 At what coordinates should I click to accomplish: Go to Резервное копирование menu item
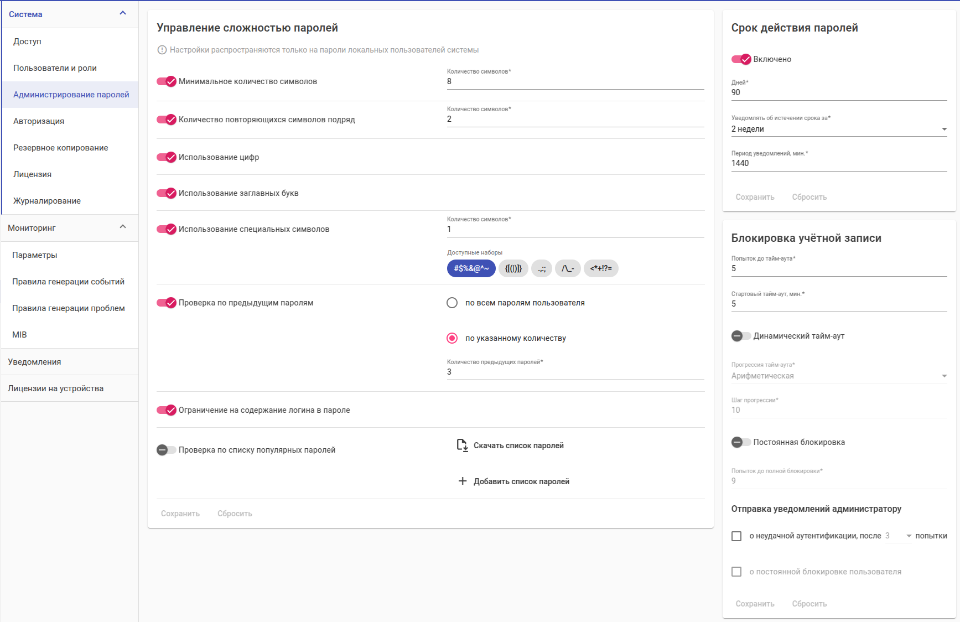click(61, 148)
